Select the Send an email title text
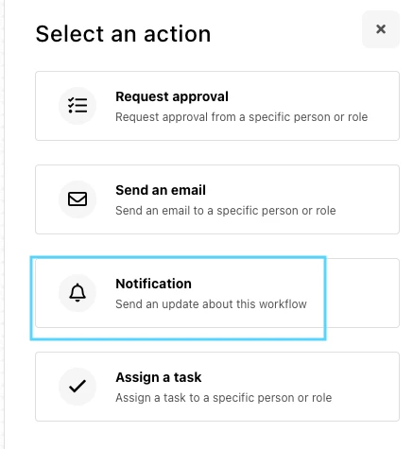Viewport: 413px width, 449px height. pos(161,190)
